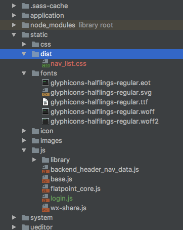Click the system folder icon
Screen dimensions: 183x230
[25, 217]
